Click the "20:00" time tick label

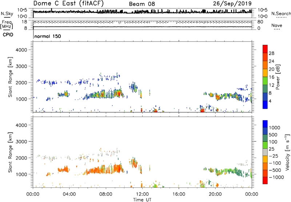tap(215, 194)
